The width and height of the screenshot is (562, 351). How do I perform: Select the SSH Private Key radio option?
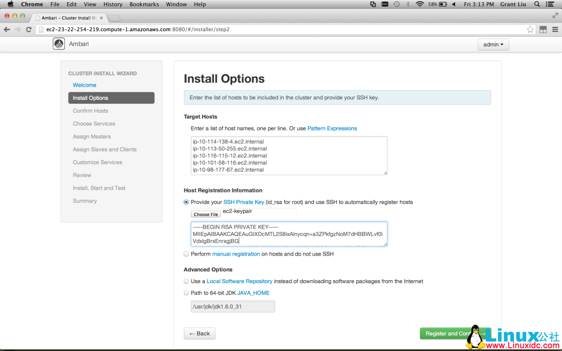click(187, 202)
